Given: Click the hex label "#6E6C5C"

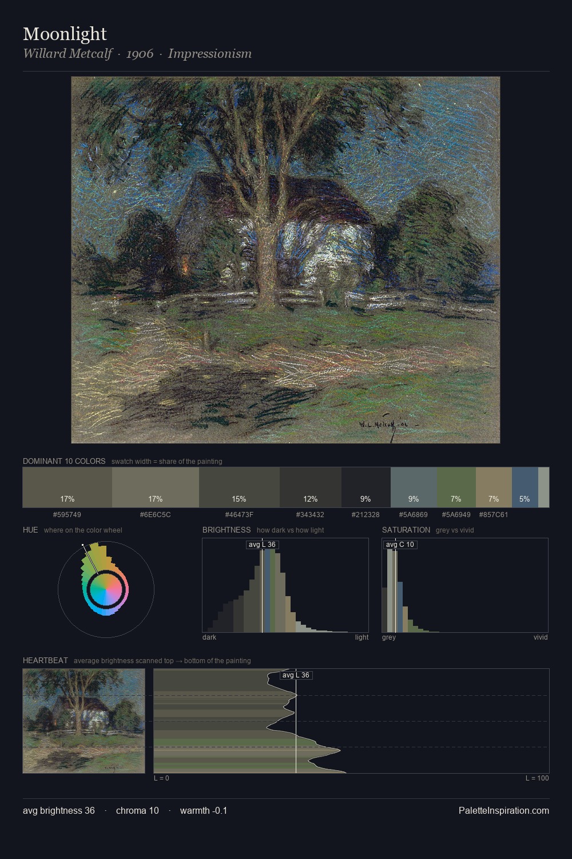Looking at the screenshot, I should pos(156,514).
